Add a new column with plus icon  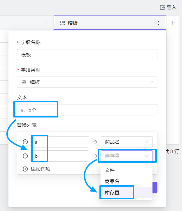click(173, 23)
